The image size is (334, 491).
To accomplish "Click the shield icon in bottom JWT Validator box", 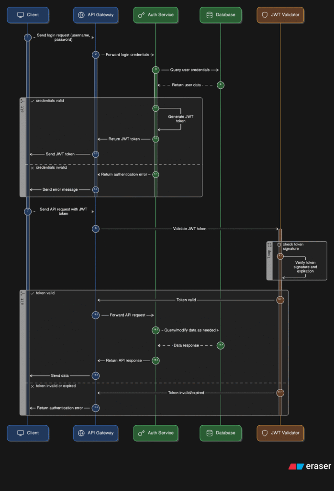I will [265, 433].
